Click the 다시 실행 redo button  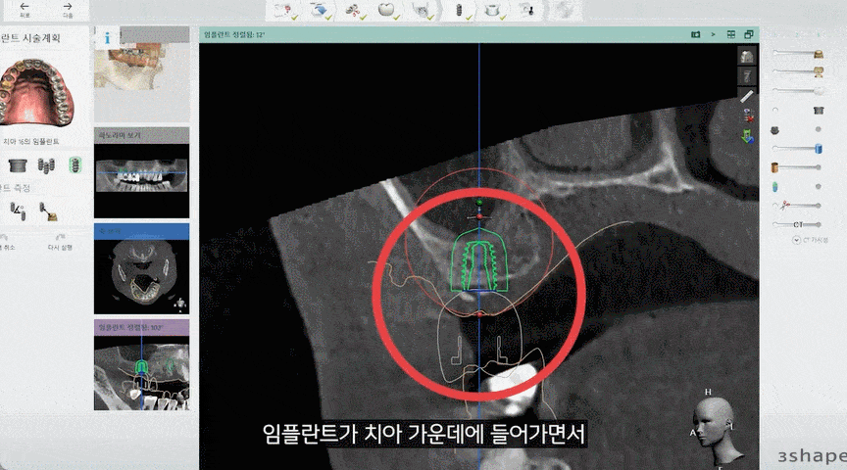click(x=60, y=242)
